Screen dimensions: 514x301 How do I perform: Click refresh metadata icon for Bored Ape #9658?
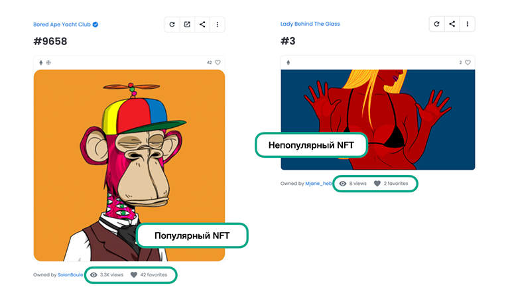172,25
